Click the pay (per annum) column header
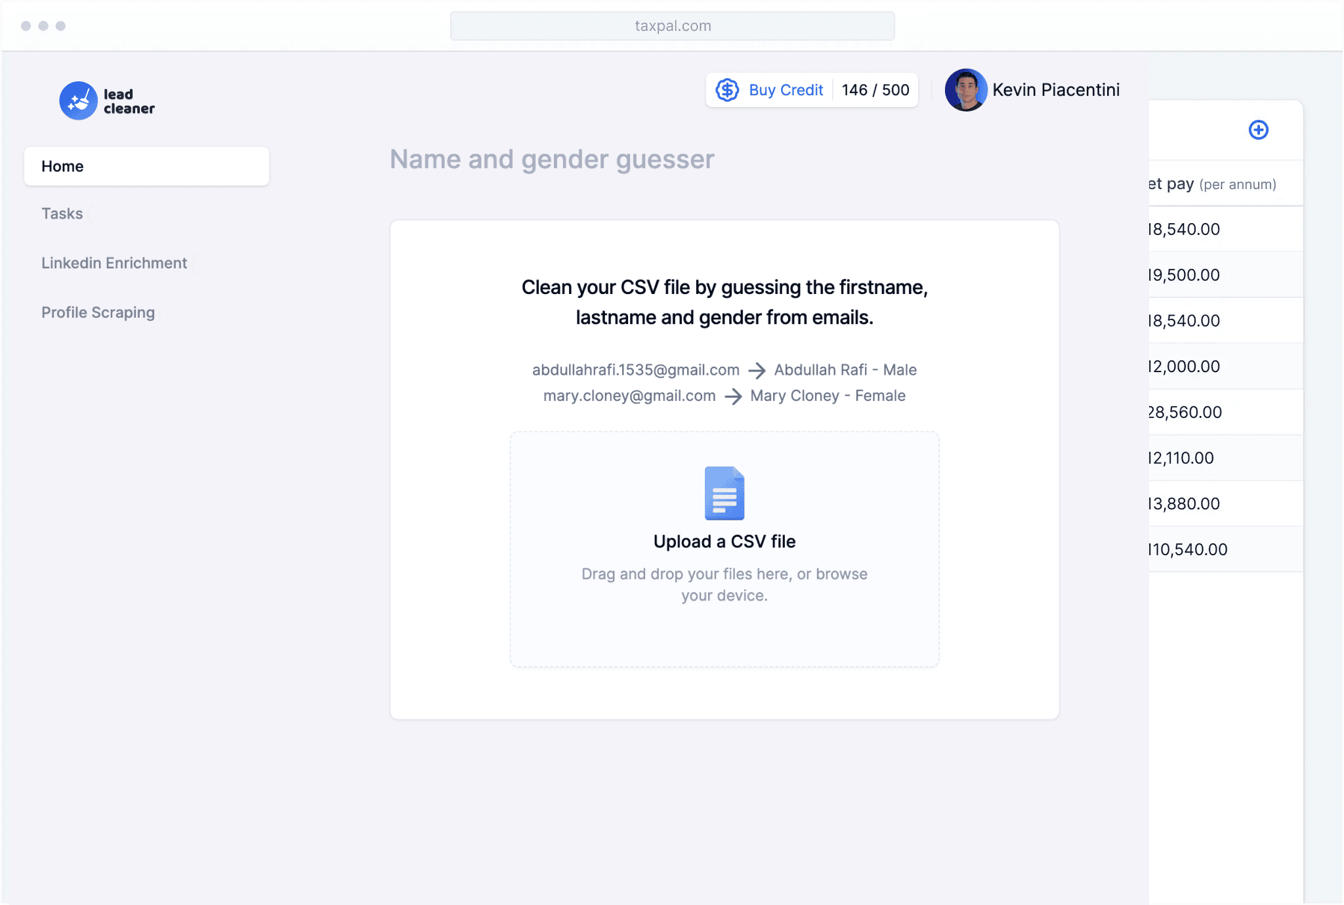The height and width of the screenshot is (905, 1344). pyautogui.click(x=1213, y=184)
